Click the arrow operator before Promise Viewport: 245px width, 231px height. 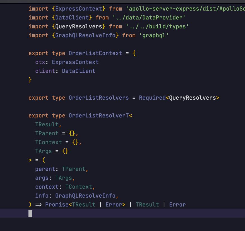pos(39,205)
